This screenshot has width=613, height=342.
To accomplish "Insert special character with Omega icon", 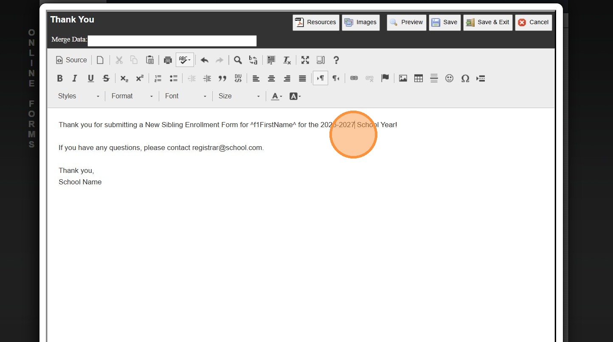I will 465,78.
